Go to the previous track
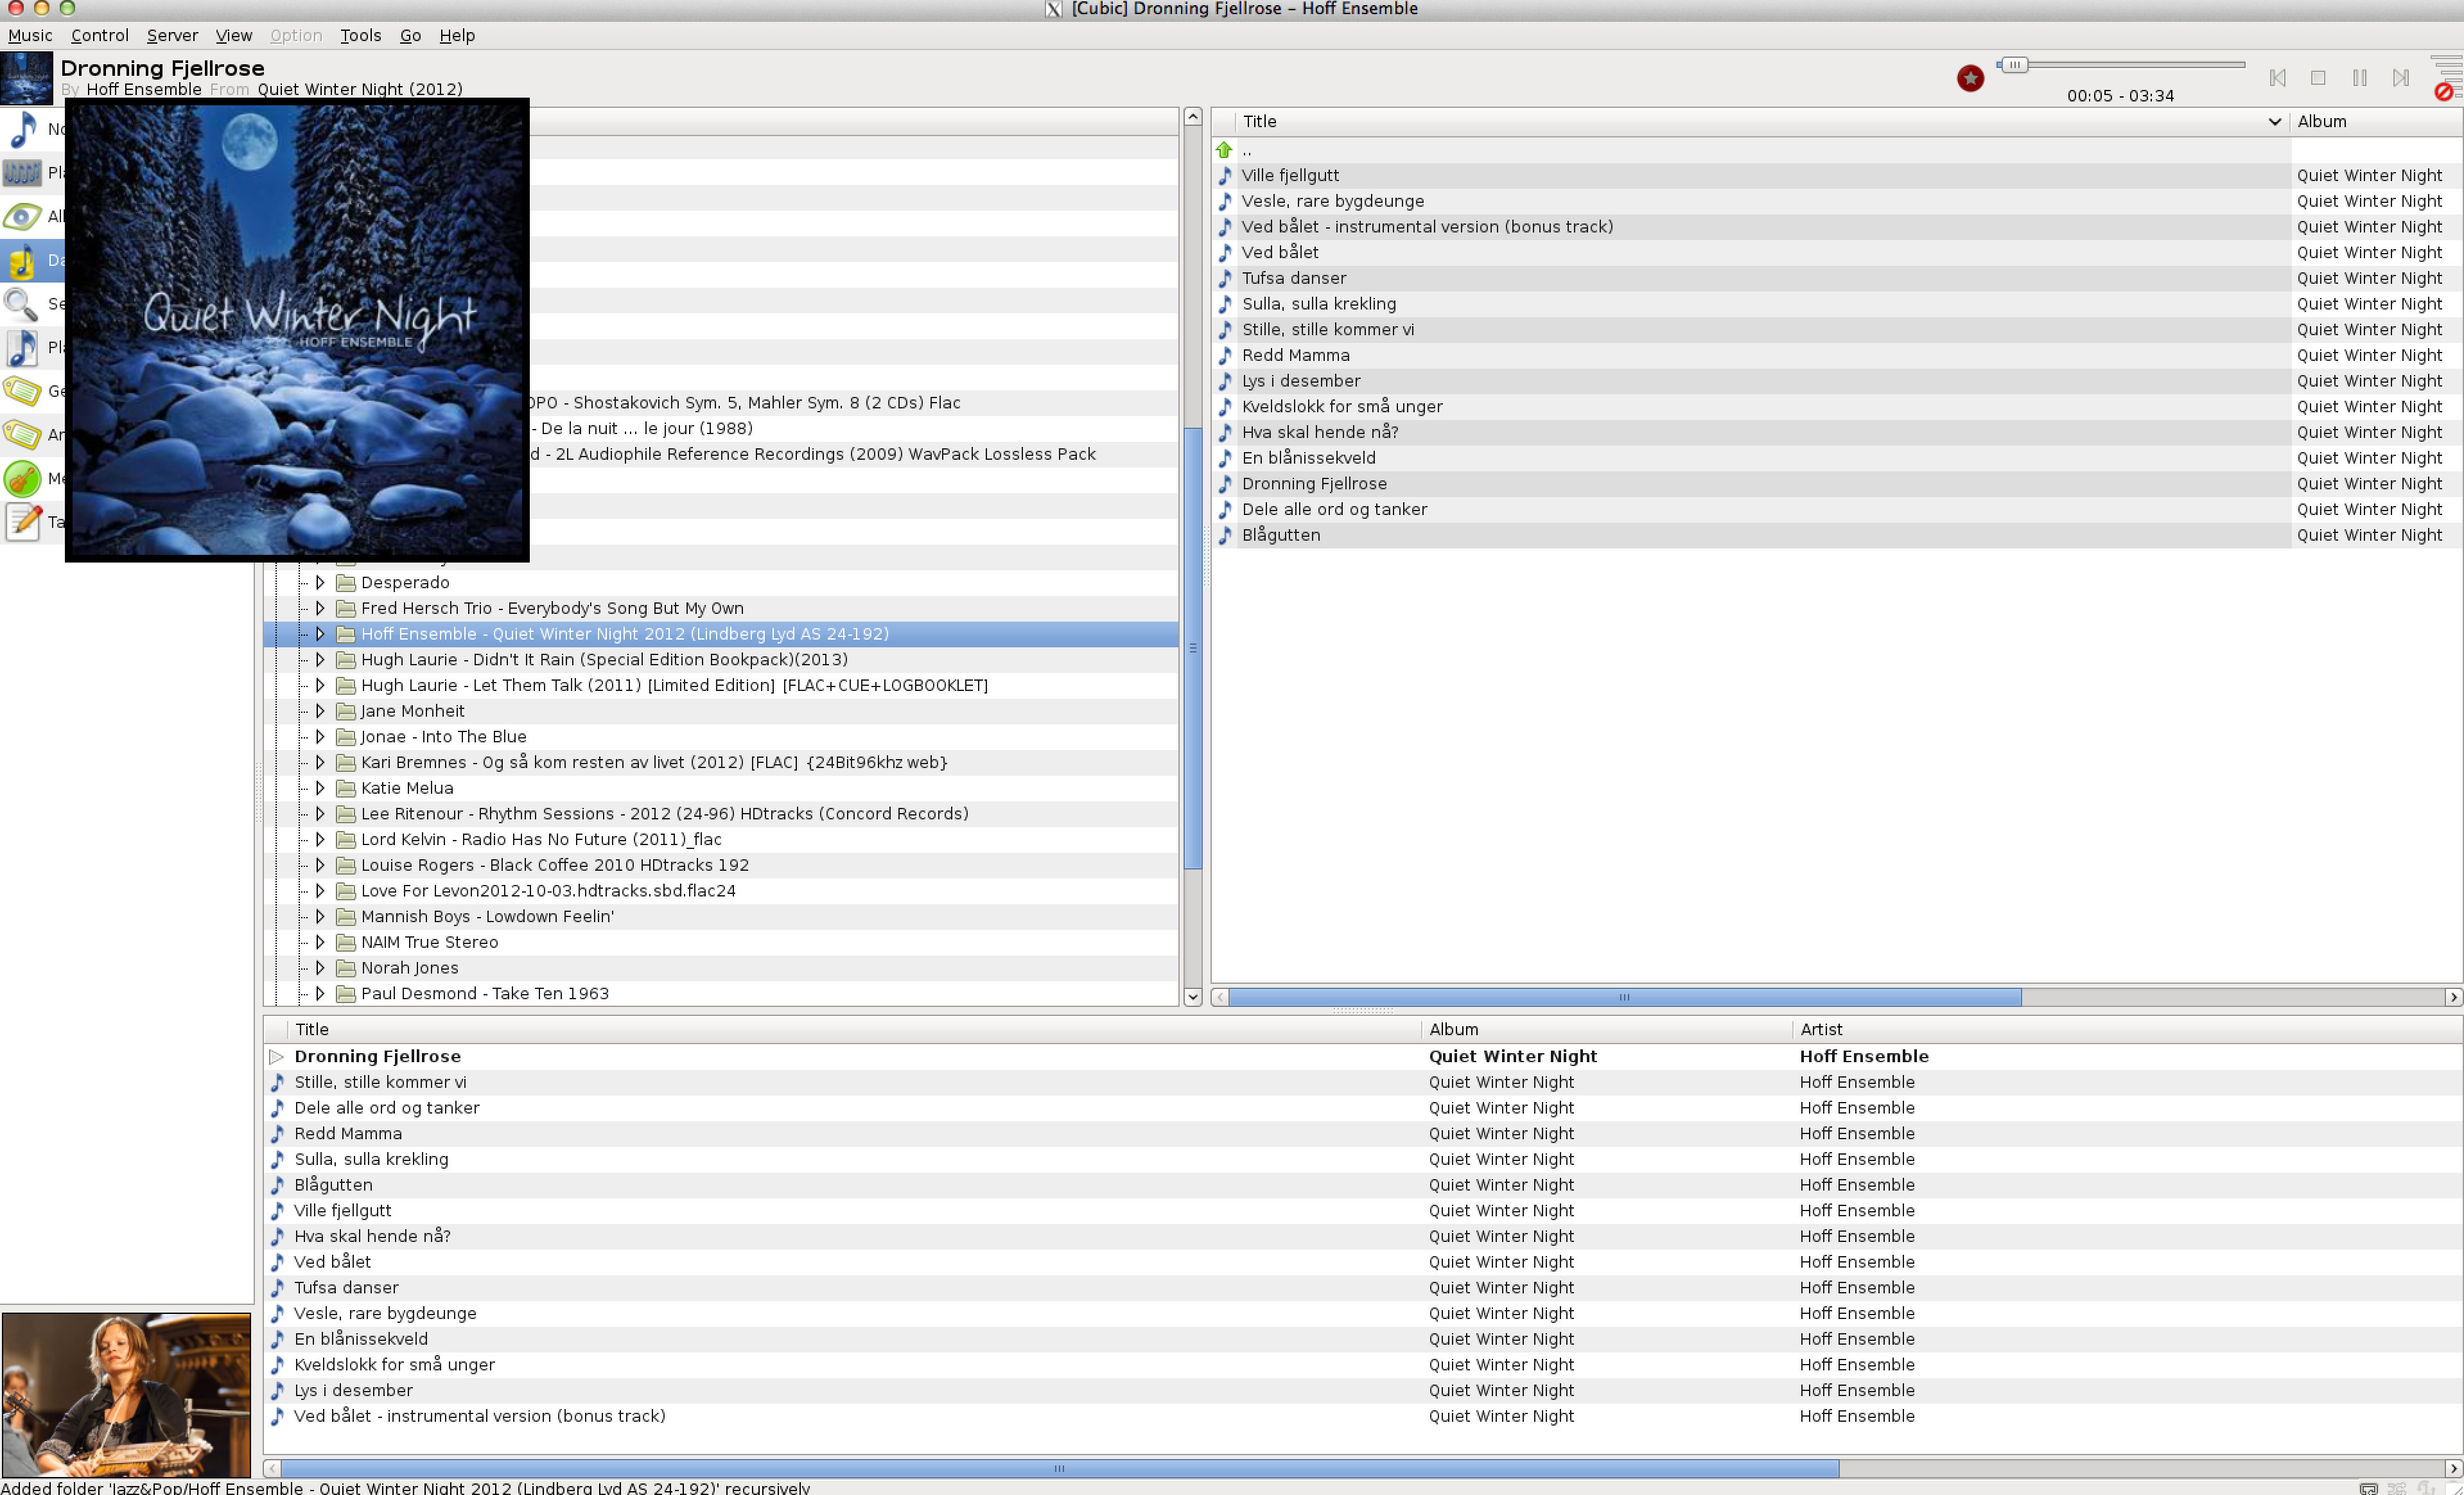2464x1495 pixels. [2277, 78]
